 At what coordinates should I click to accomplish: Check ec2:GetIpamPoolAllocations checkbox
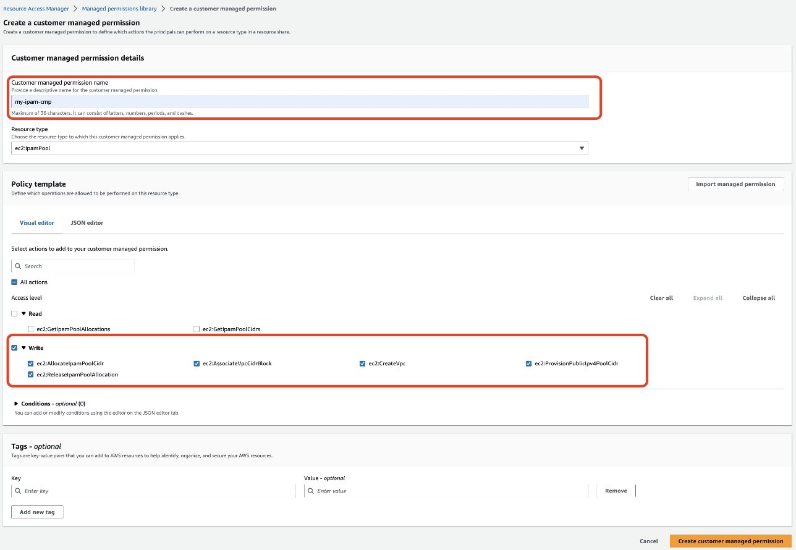[x=31, y=329]
